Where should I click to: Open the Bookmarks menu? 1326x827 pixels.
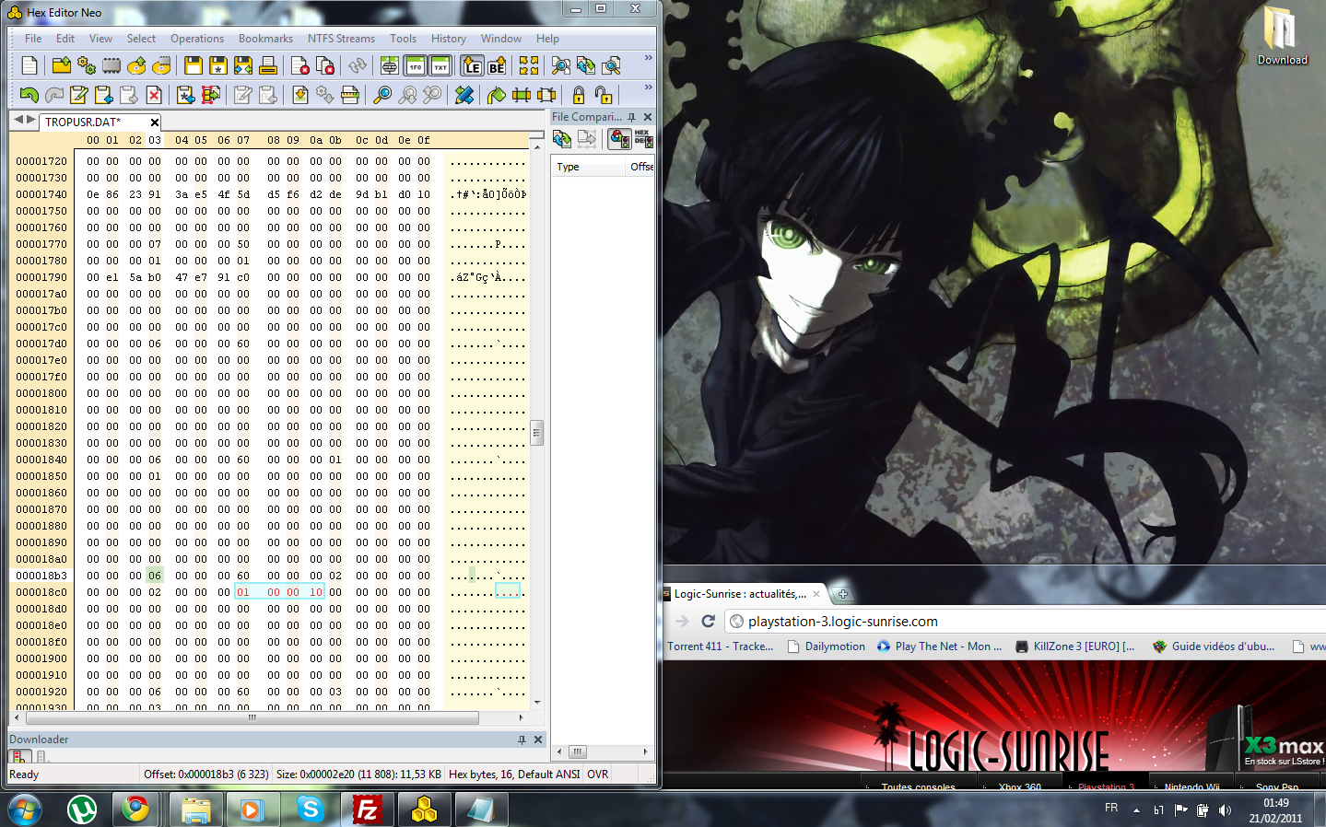tap(265, 39)
